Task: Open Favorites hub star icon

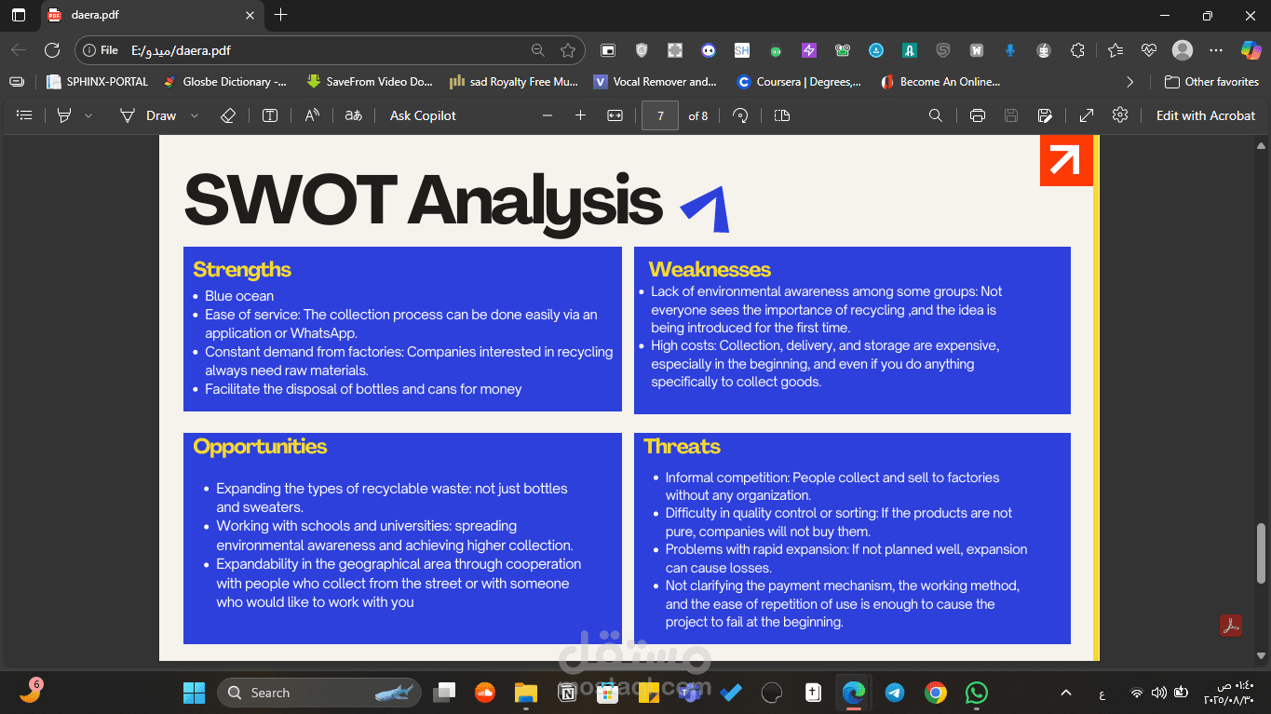Action: pyautogui.click(x=1116, y=50)
